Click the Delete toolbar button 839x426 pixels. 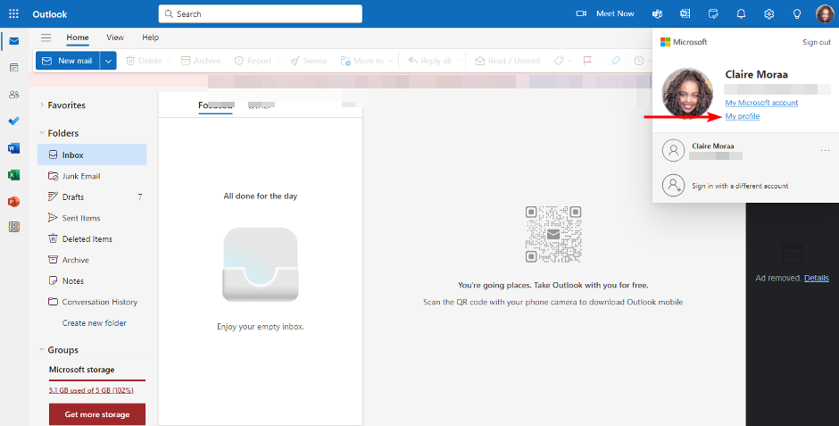point(144,61)
